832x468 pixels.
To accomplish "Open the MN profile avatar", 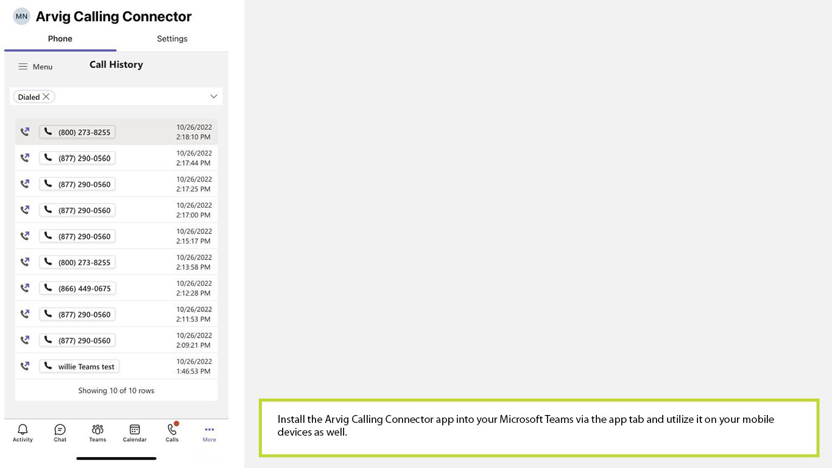I will click(x=21, y=16).
